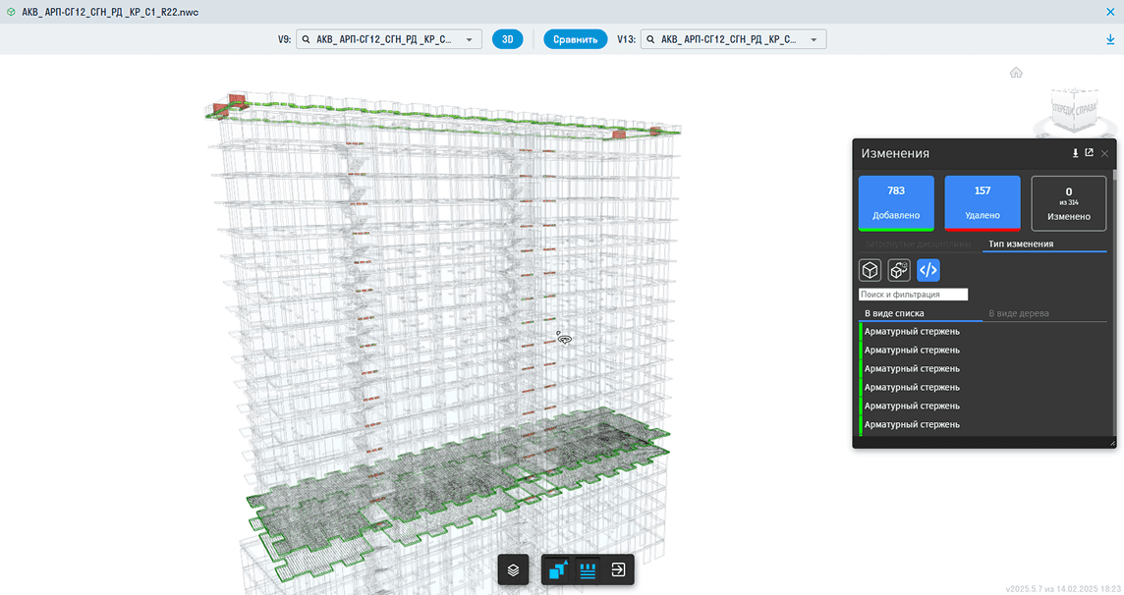Toggle the blue model comparison squares icon
The width and height of the screenshot is (1124, 595).
tap(558, 569)
